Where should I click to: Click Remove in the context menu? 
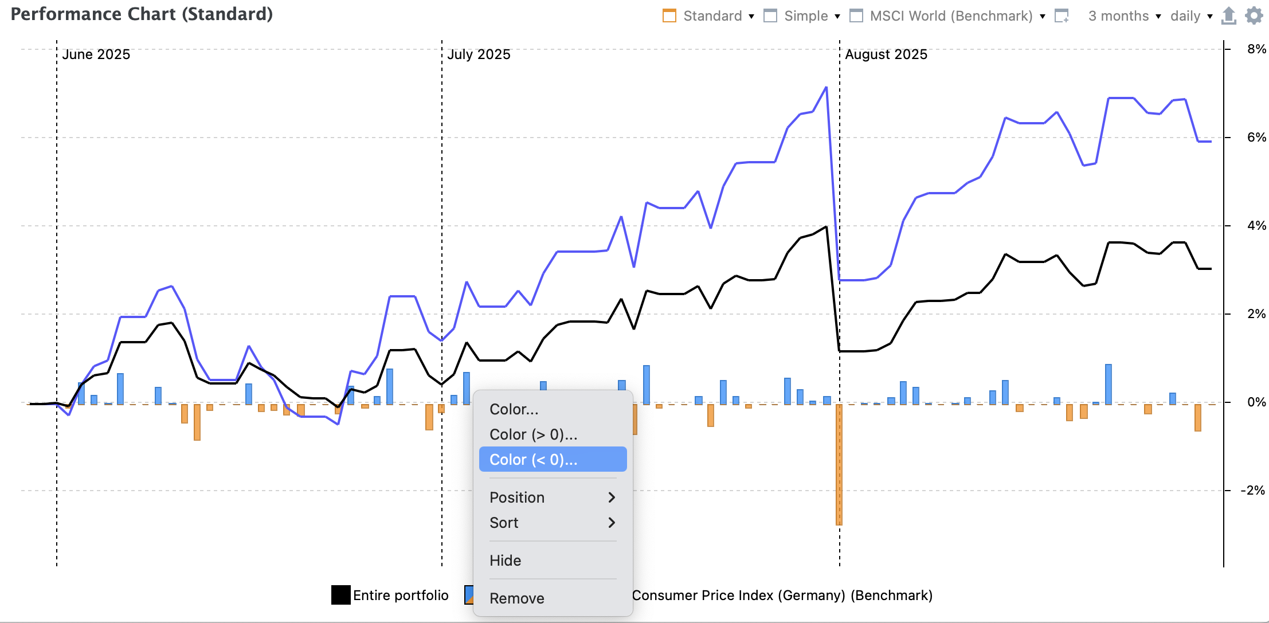(516, 598)
